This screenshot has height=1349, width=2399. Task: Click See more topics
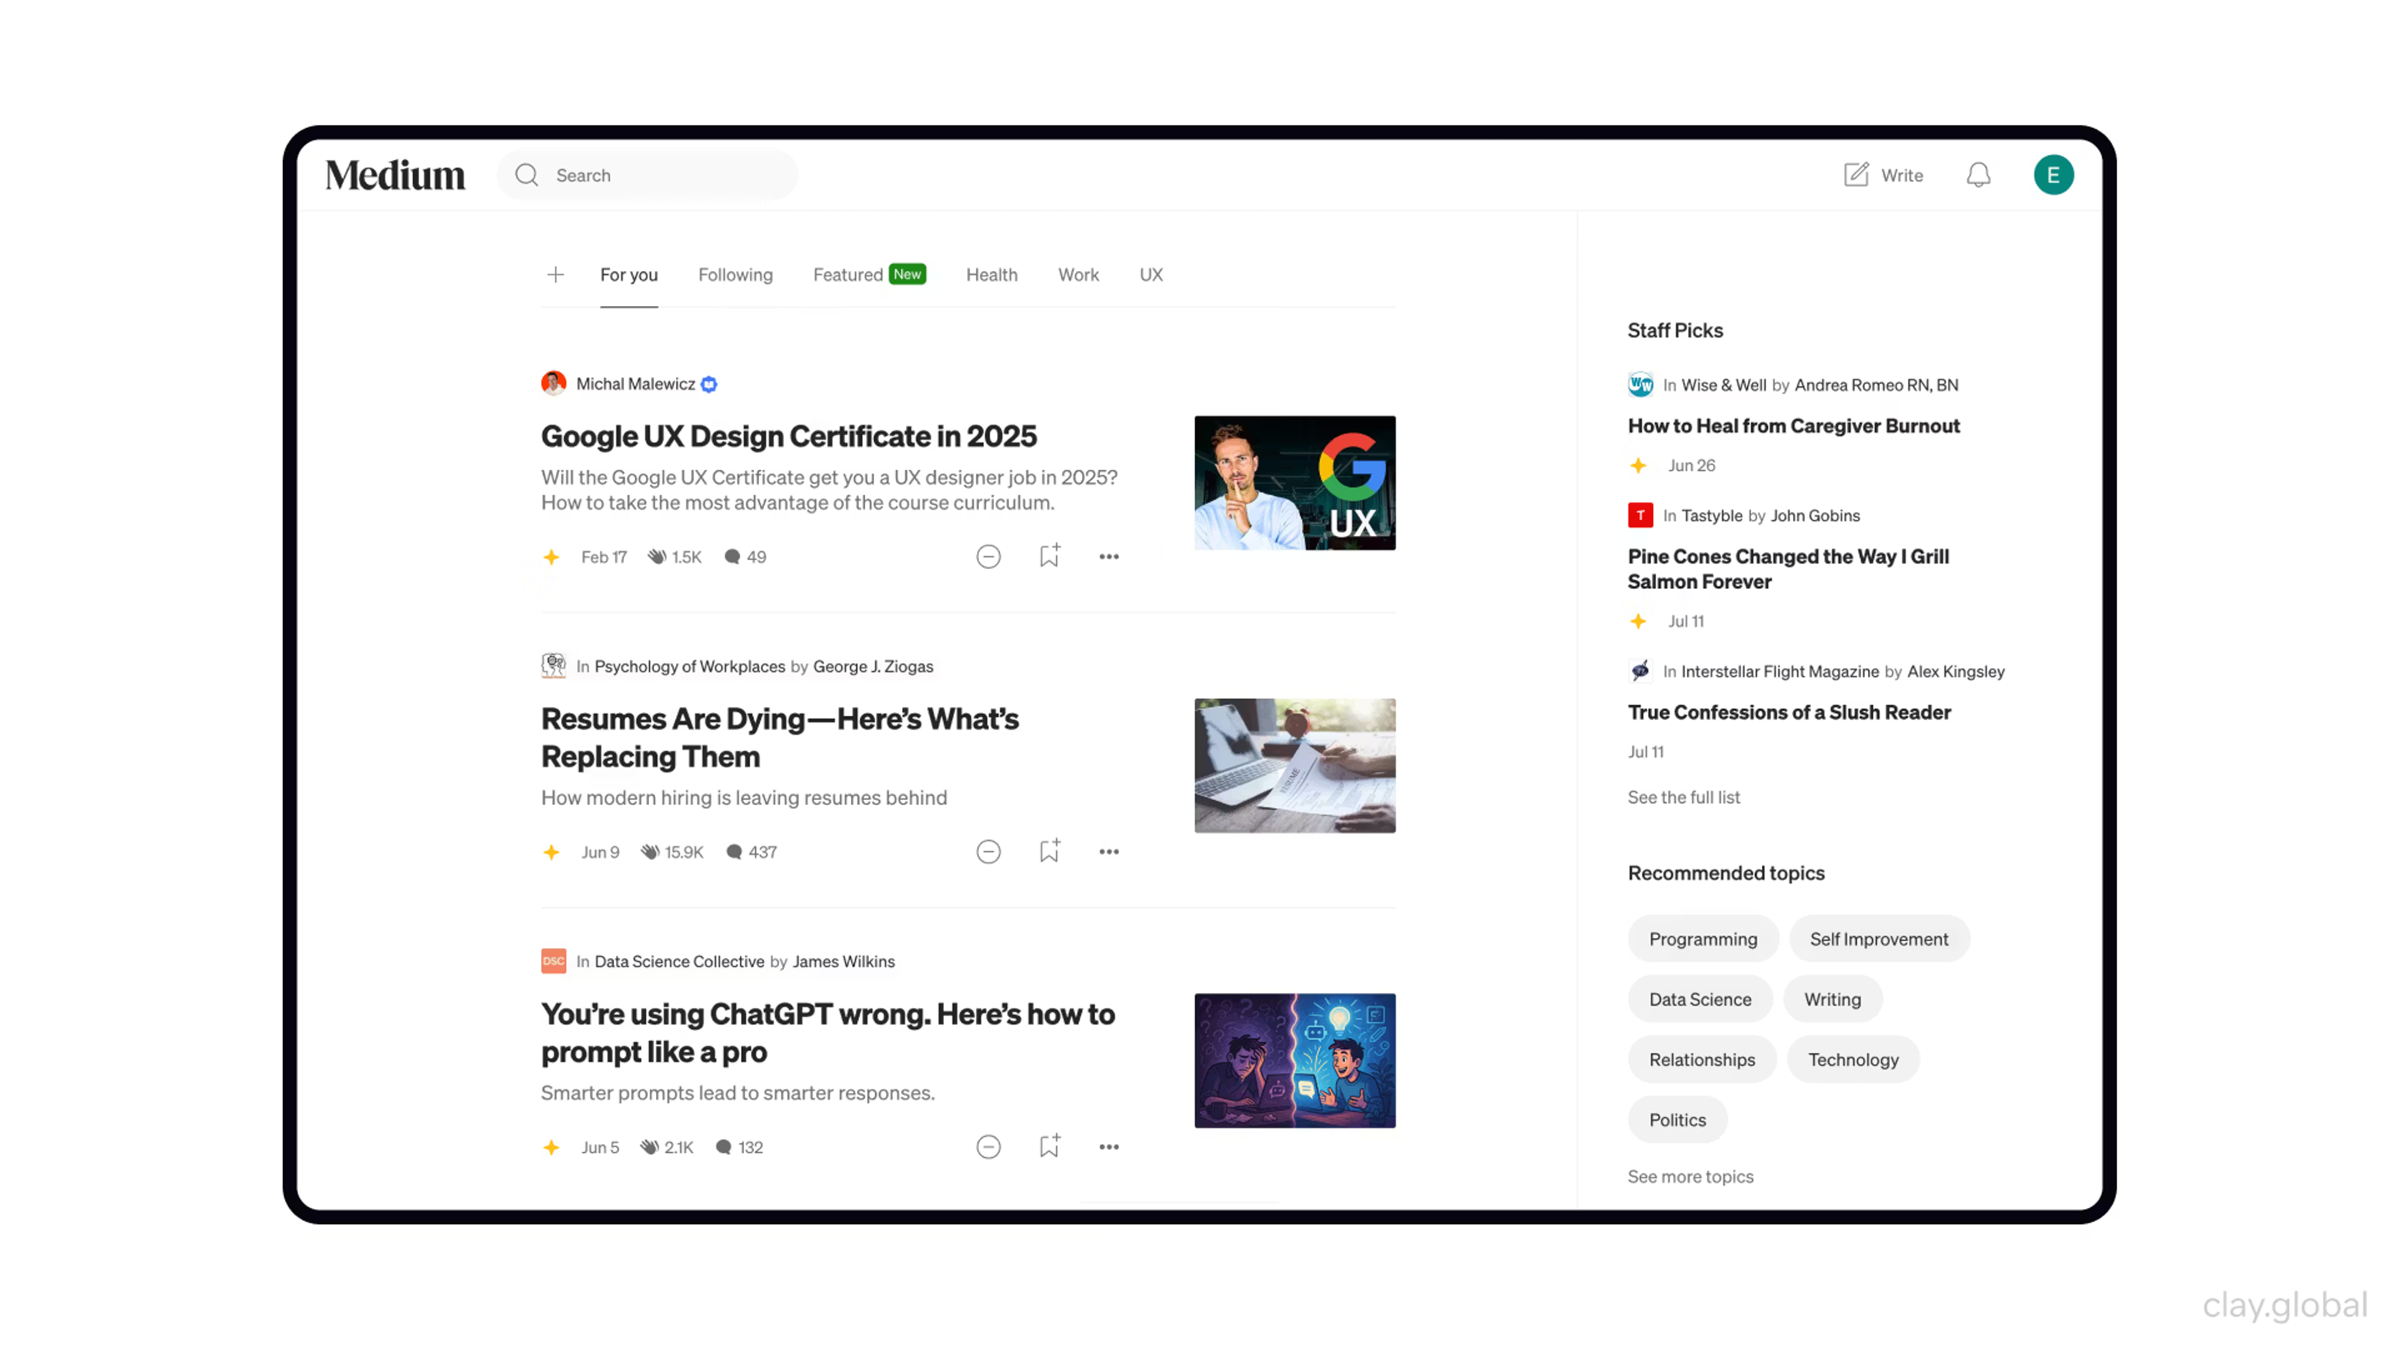coord(1691,1177)
